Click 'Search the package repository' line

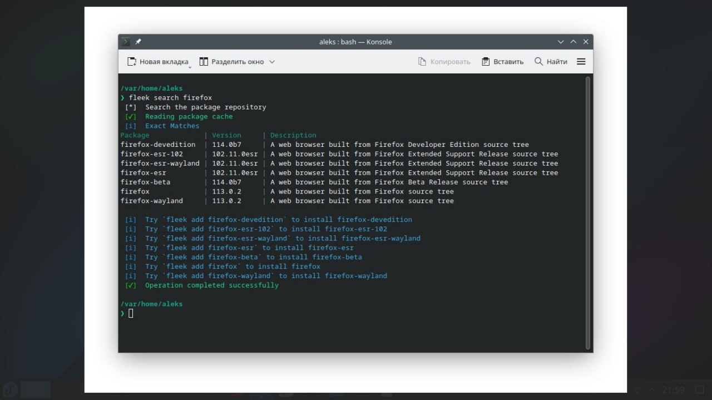[x=206, y=107]
